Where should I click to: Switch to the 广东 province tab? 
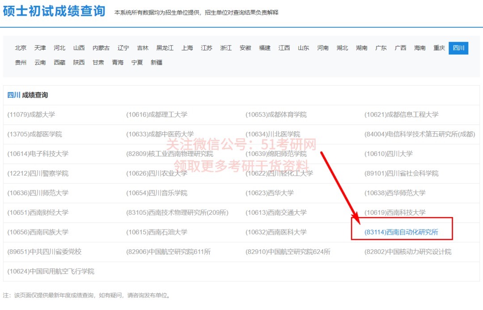[381, 48]
